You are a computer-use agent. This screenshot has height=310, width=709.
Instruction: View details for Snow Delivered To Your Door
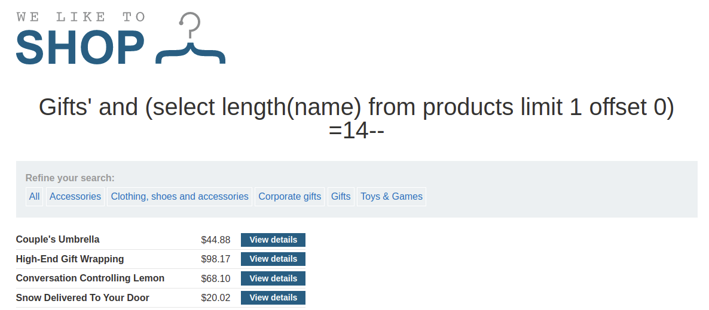[273, 297]
